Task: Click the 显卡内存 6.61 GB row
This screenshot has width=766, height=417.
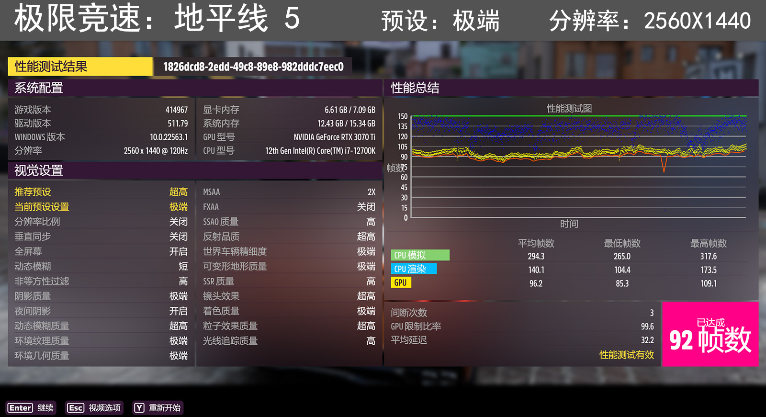Action: tap(289, 110)
